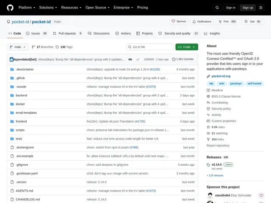The image size is (271, 203).
Task: Click the Sign in button
Action: point(230,8)
